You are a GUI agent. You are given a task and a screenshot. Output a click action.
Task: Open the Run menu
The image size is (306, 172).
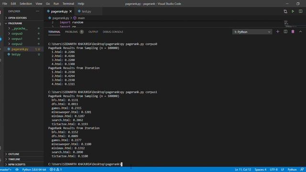pos(56,4)
